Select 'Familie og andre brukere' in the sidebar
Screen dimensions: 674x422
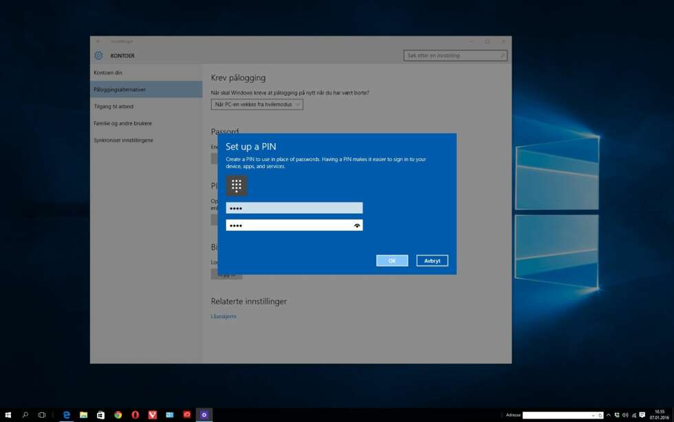coord(146,123)
